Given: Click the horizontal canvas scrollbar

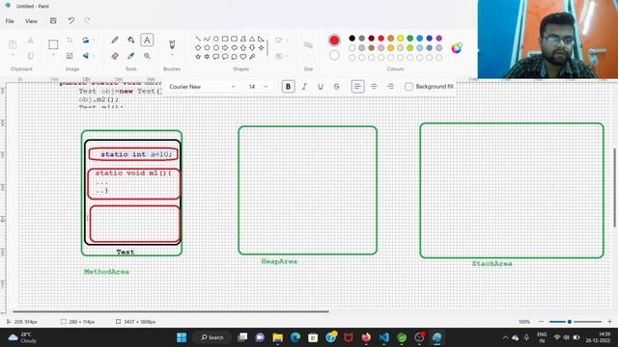Looking at the screenshot, I should 171,311.
